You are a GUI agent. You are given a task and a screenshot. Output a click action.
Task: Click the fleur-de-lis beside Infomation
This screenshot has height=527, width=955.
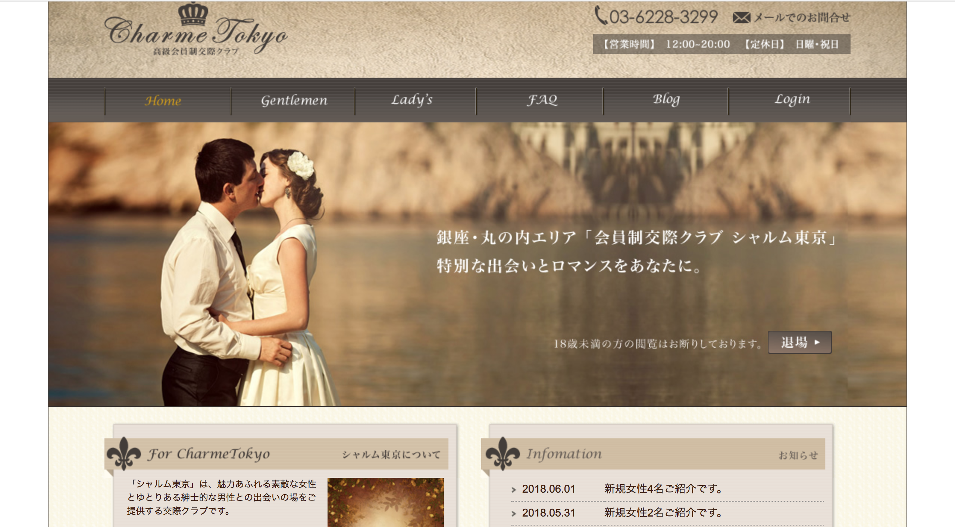502,453
